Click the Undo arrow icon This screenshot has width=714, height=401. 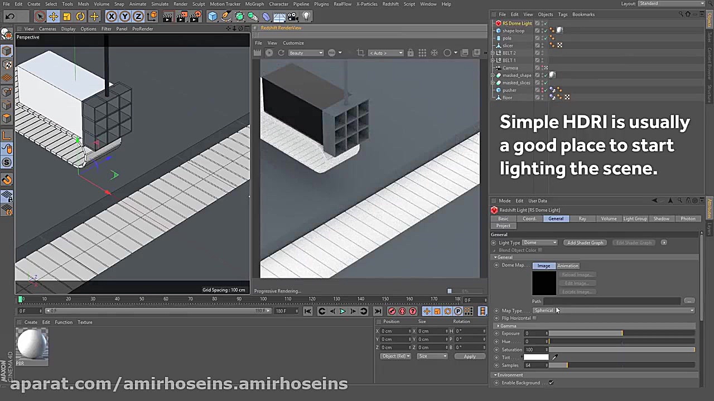pos(9,17)
